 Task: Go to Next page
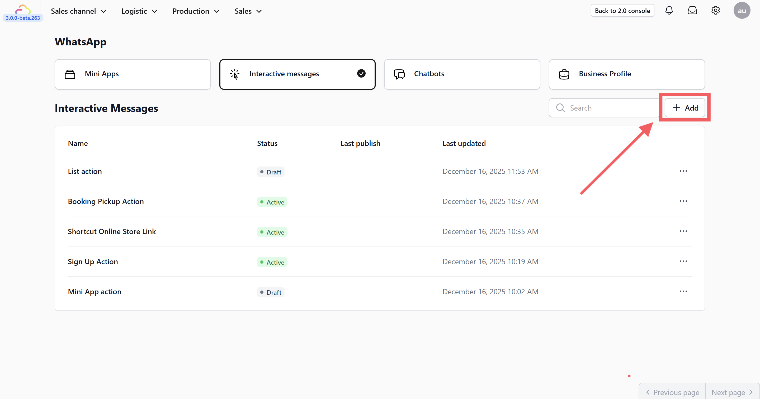[x=732, y=392]
